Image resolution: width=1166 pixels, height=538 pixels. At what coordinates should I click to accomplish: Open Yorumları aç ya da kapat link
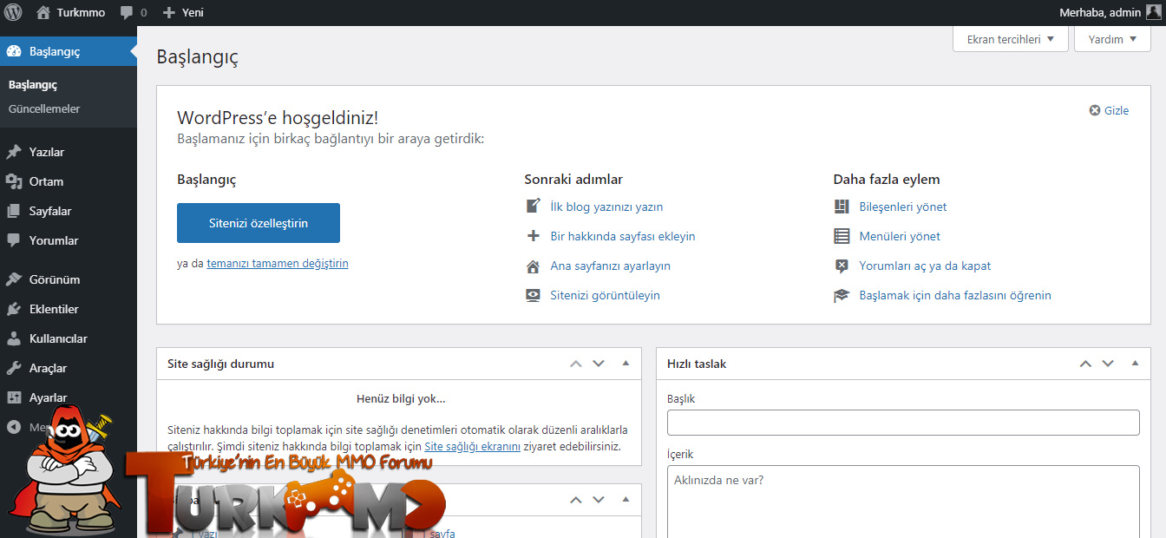(x=925, y=266)
